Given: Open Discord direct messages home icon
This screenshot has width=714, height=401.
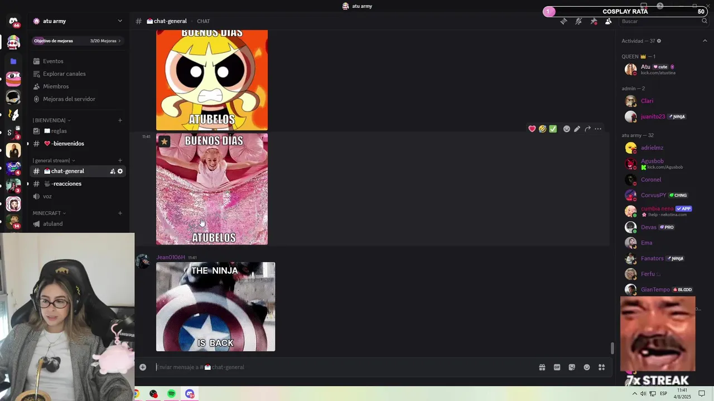Looking at the screenshot, I should tap(13, 21).
